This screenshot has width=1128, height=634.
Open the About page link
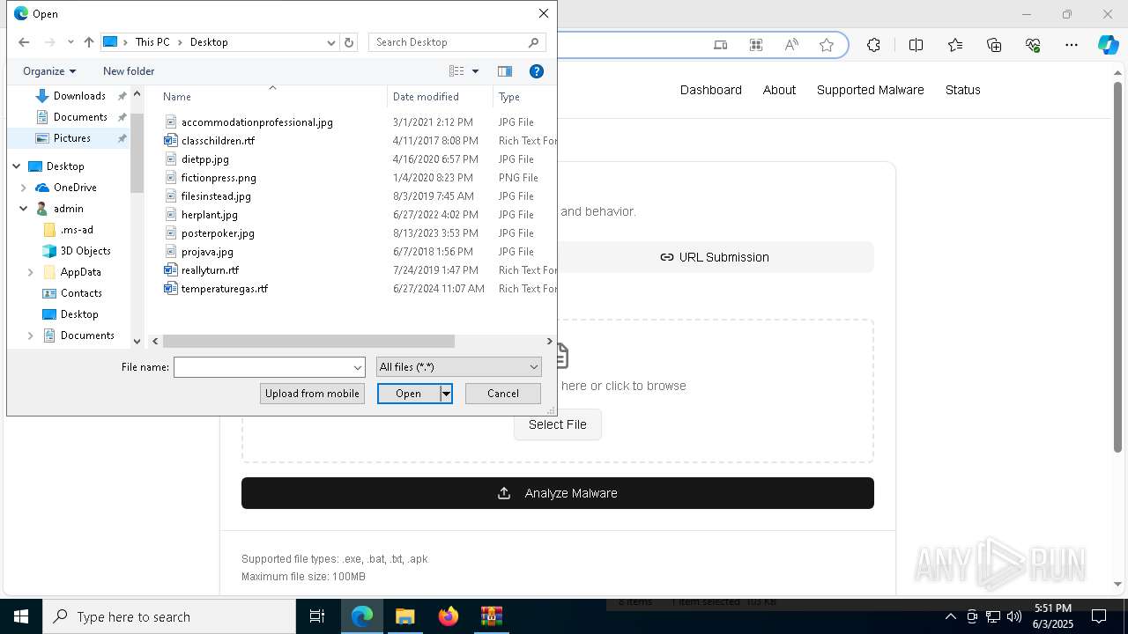pyautogui.click(x=779, y=90)
